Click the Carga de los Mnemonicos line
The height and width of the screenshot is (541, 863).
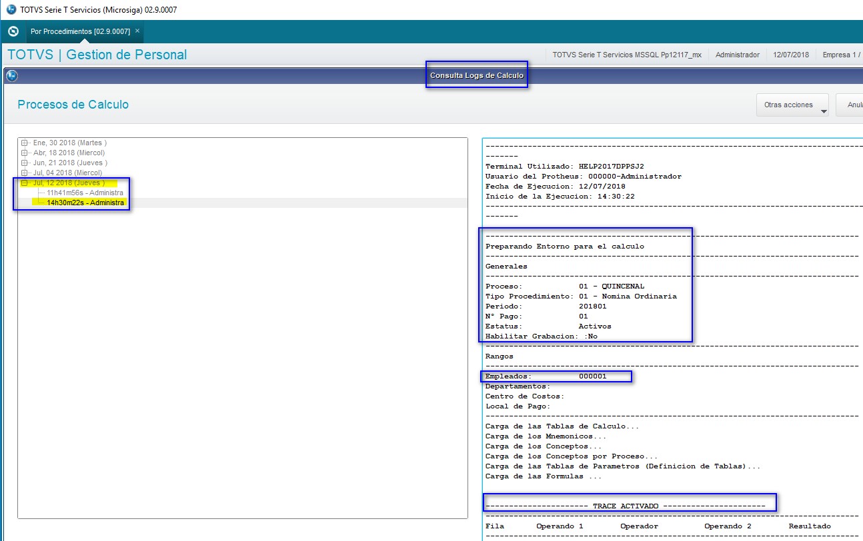(546, 436)
